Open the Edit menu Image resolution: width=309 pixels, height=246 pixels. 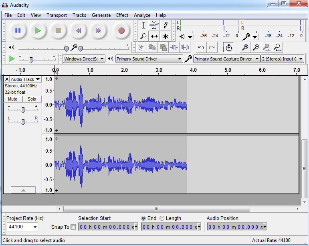pos(21,15)
